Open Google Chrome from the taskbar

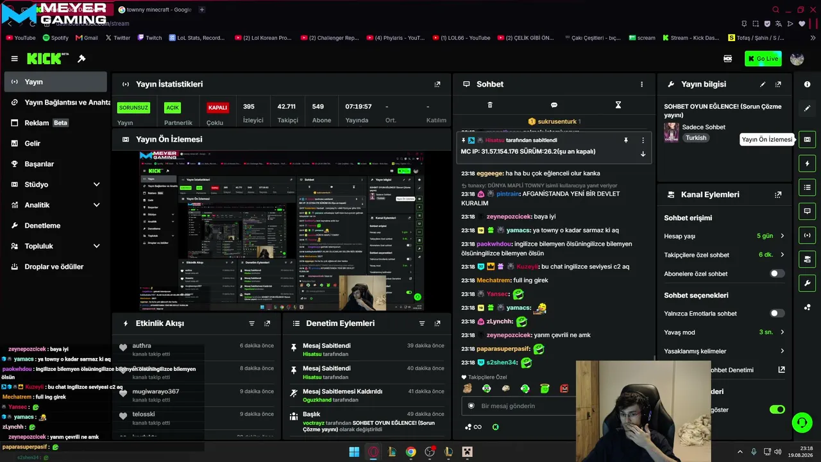click(410, 452)
